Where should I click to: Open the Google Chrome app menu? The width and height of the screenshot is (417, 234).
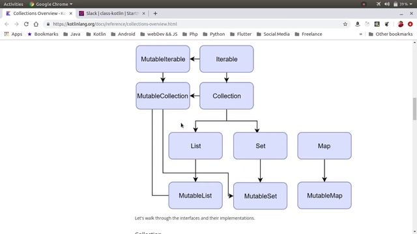pyautogui.click(x=51, y=4)
